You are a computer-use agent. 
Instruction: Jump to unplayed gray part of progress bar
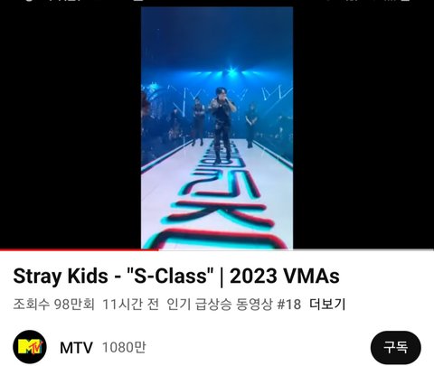point(296,249)
